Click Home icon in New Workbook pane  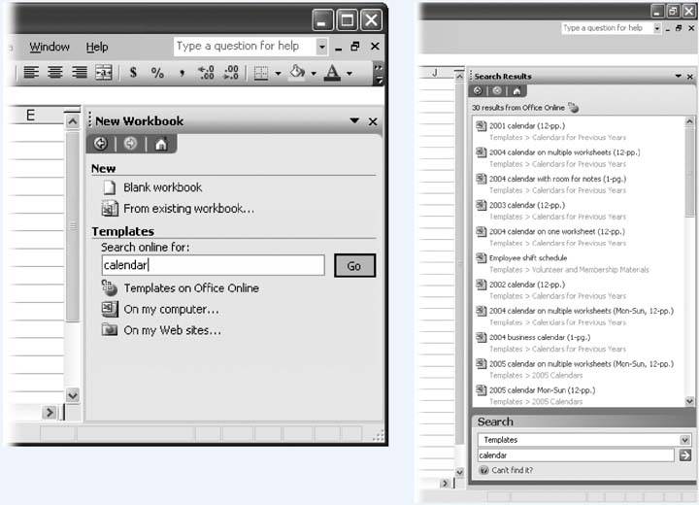[x=160, y=144]
